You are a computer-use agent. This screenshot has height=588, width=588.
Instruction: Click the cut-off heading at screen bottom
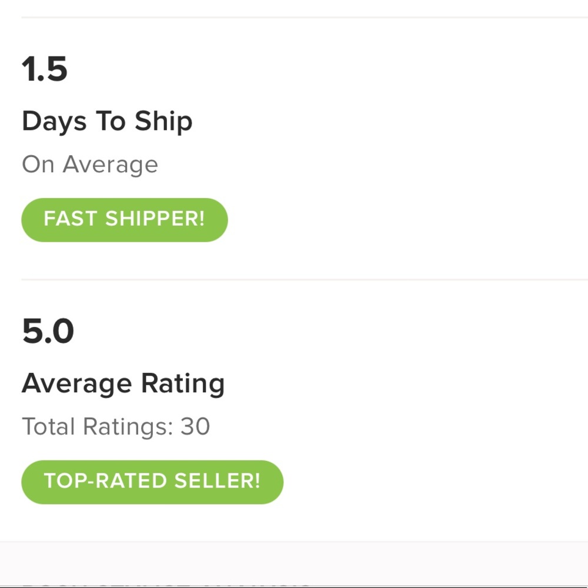165,585
